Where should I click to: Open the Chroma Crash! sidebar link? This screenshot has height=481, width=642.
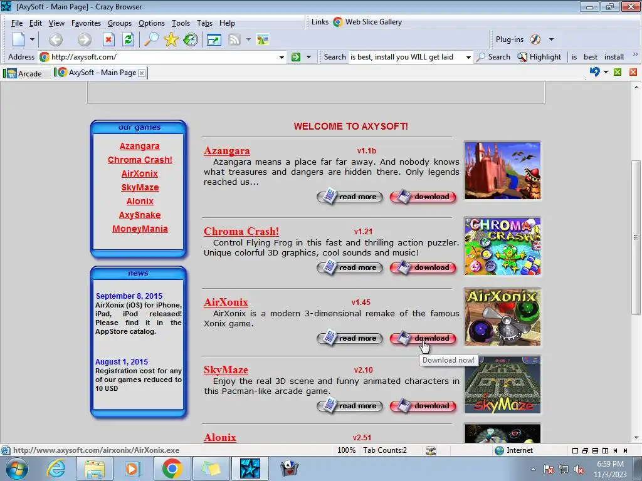click(x=140, y=160)
